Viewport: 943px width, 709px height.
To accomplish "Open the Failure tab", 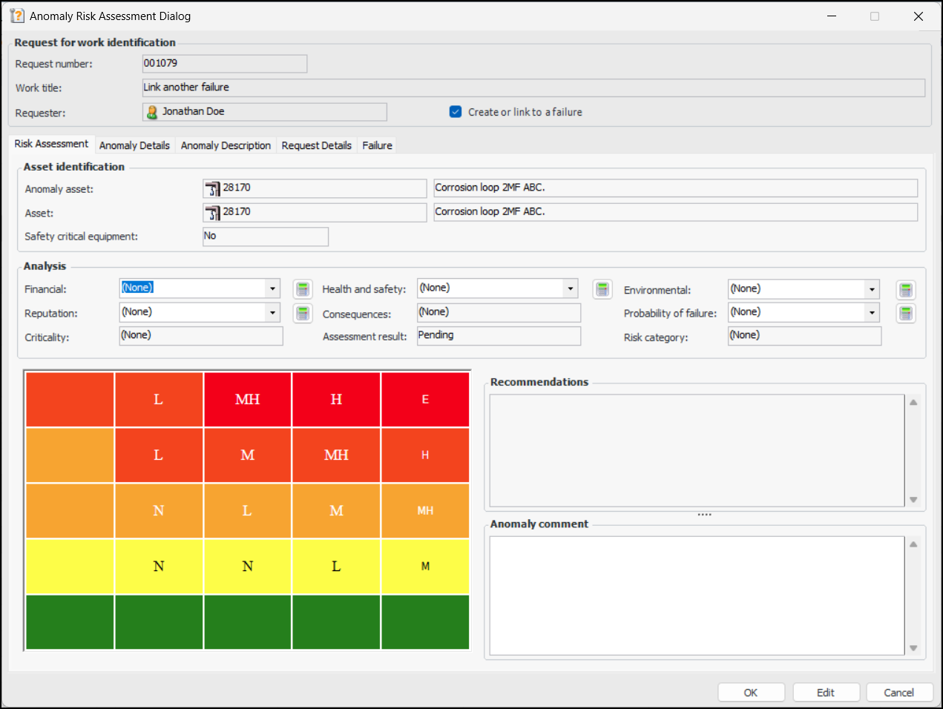I will (x=377, y=145).
